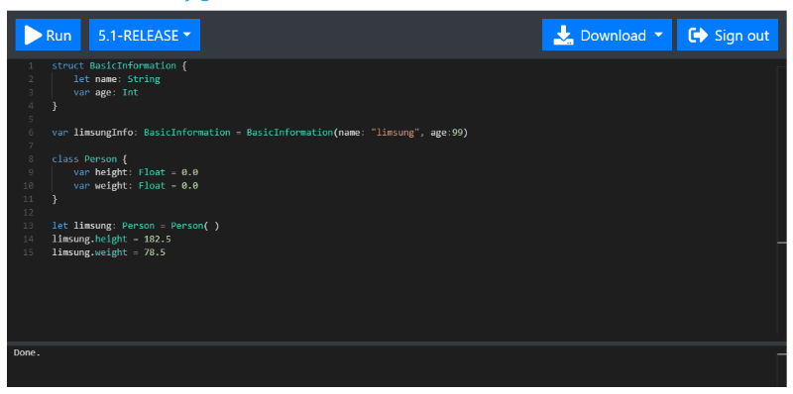Click the Run play triangle icon
Image resolution: width=793 pixels, height=394 pixels.
point(33,36)
